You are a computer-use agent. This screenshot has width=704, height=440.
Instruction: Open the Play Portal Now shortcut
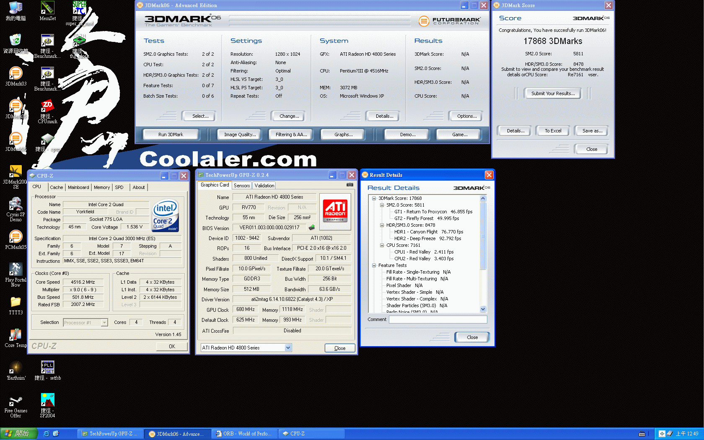[16, 275]
